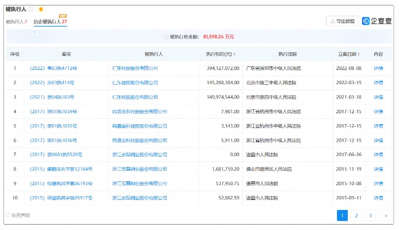This screenshot has height=230, width=399.
Task: Open the 免责声明 disclaimer link
Action: tap(21, 215)
